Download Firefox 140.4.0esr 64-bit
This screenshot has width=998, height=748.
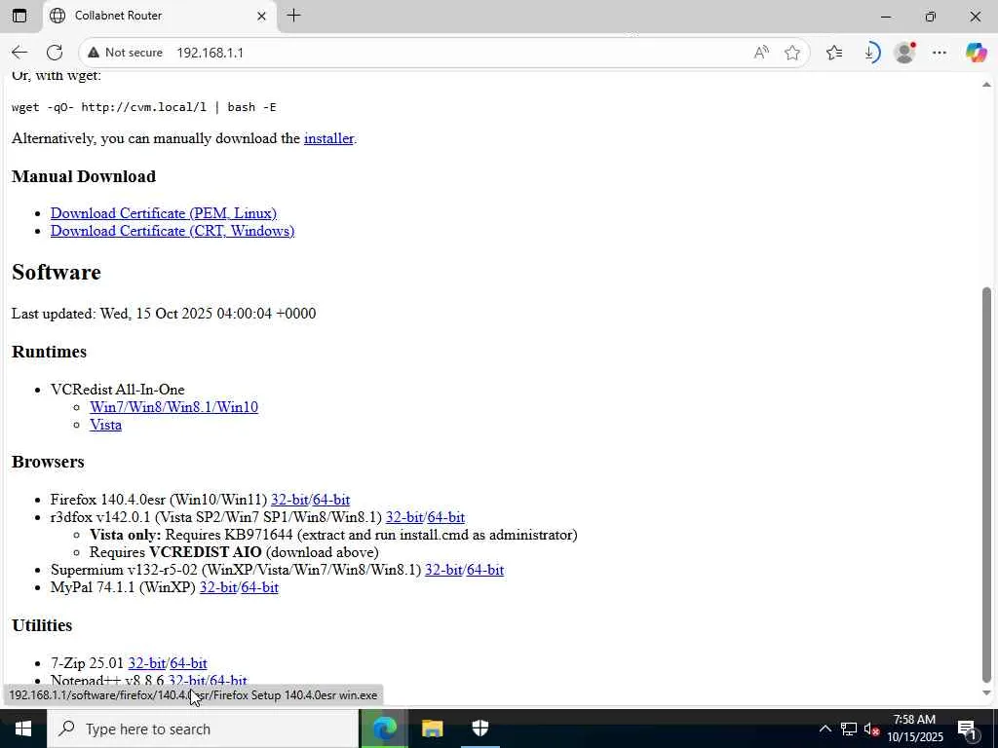point(331,500)
